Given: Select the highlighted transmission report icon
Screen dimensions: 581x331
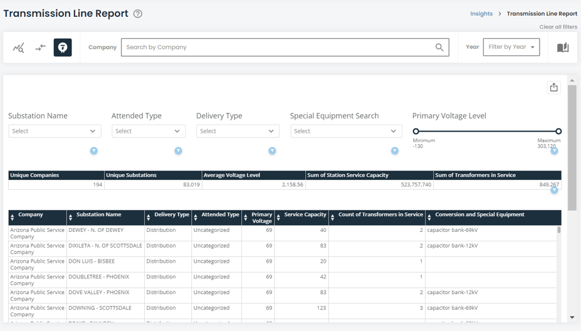Looking at the screenshot, I should point(63,48).
